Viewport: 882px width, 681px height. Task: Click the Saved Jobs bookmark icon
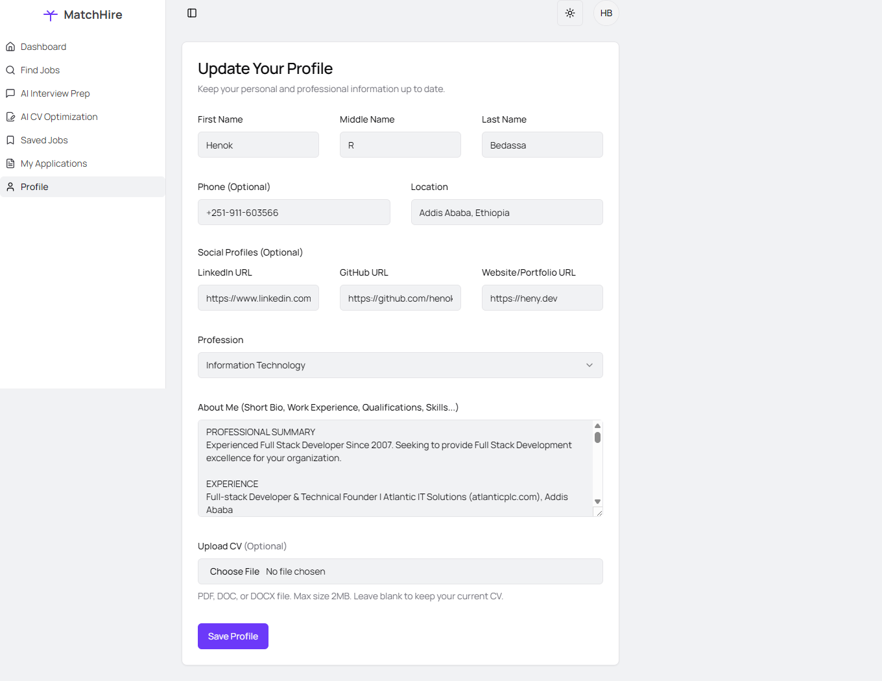click(10, 140)
